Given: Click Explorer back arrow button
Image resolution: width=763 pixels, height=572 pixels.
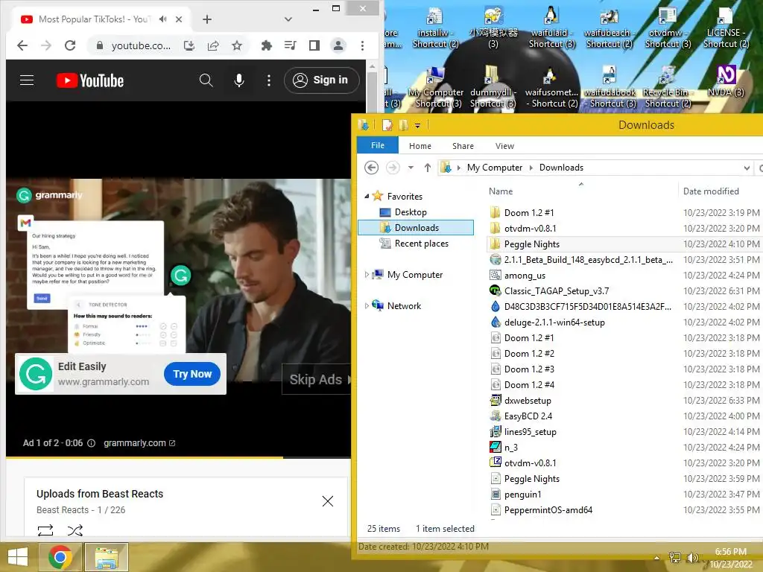Looking at the screenshot, I should [371, 168].
